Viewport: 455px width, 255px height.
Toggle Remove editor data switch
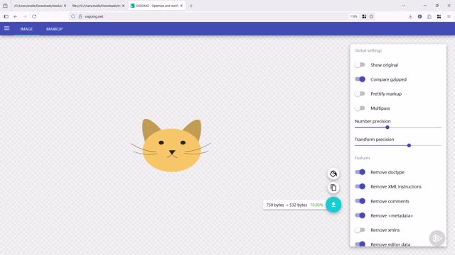pos(360,244)
